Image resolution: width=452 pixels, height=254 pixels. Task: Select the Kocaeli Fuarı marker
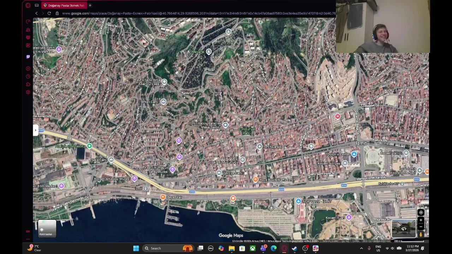pyautogui.click(x=349, y=218)
